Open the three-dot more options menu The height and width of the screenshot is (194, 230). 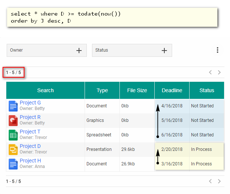(x=217, y=50)
